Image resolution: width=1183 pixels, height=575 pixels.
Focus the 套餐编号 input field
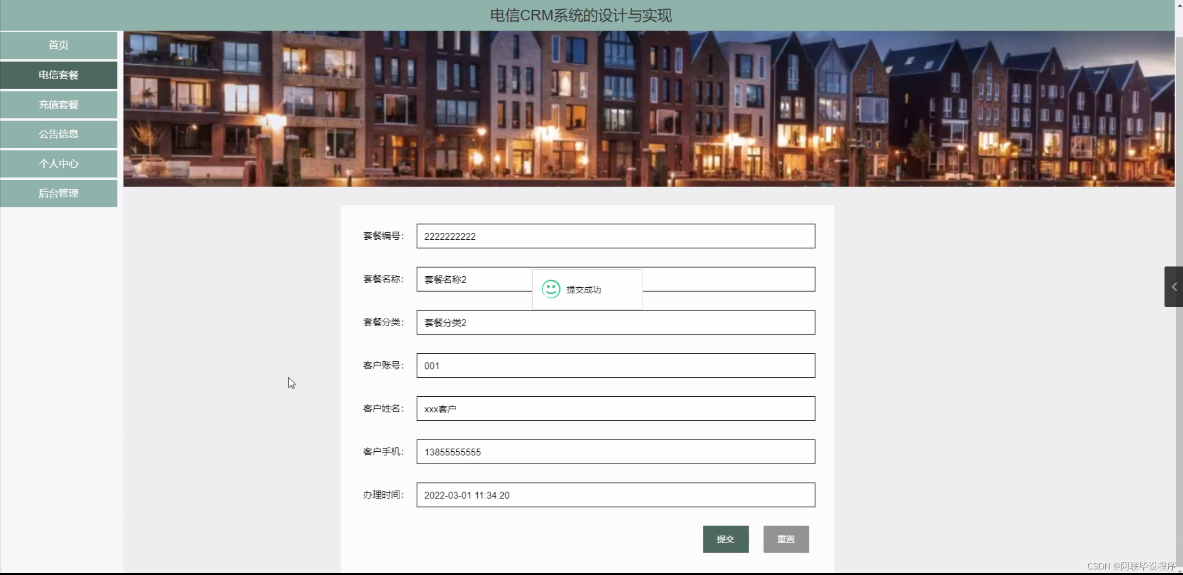tap(615, 236)
